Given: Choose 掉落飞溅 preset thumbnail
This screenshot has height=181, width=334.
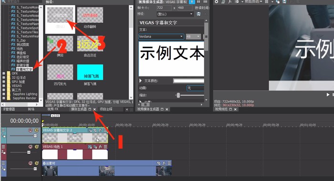Looking at the screenshot, I should click(90, 72).
